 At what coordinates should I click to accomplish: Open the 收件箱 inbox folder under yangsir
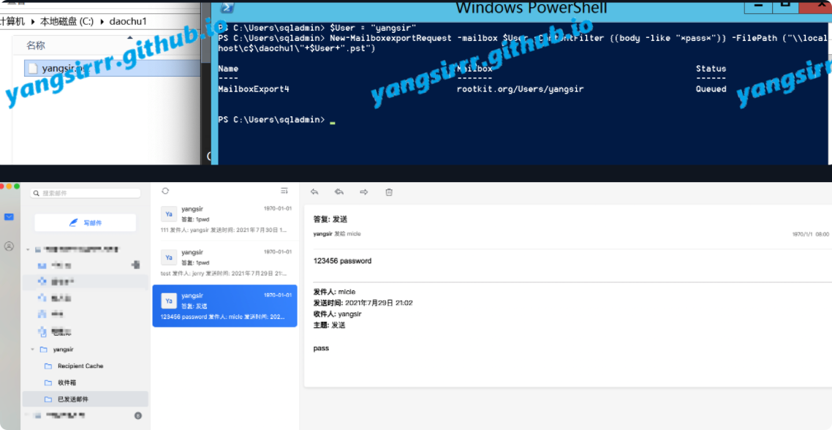pyautogui.click(x=85, y=382)
